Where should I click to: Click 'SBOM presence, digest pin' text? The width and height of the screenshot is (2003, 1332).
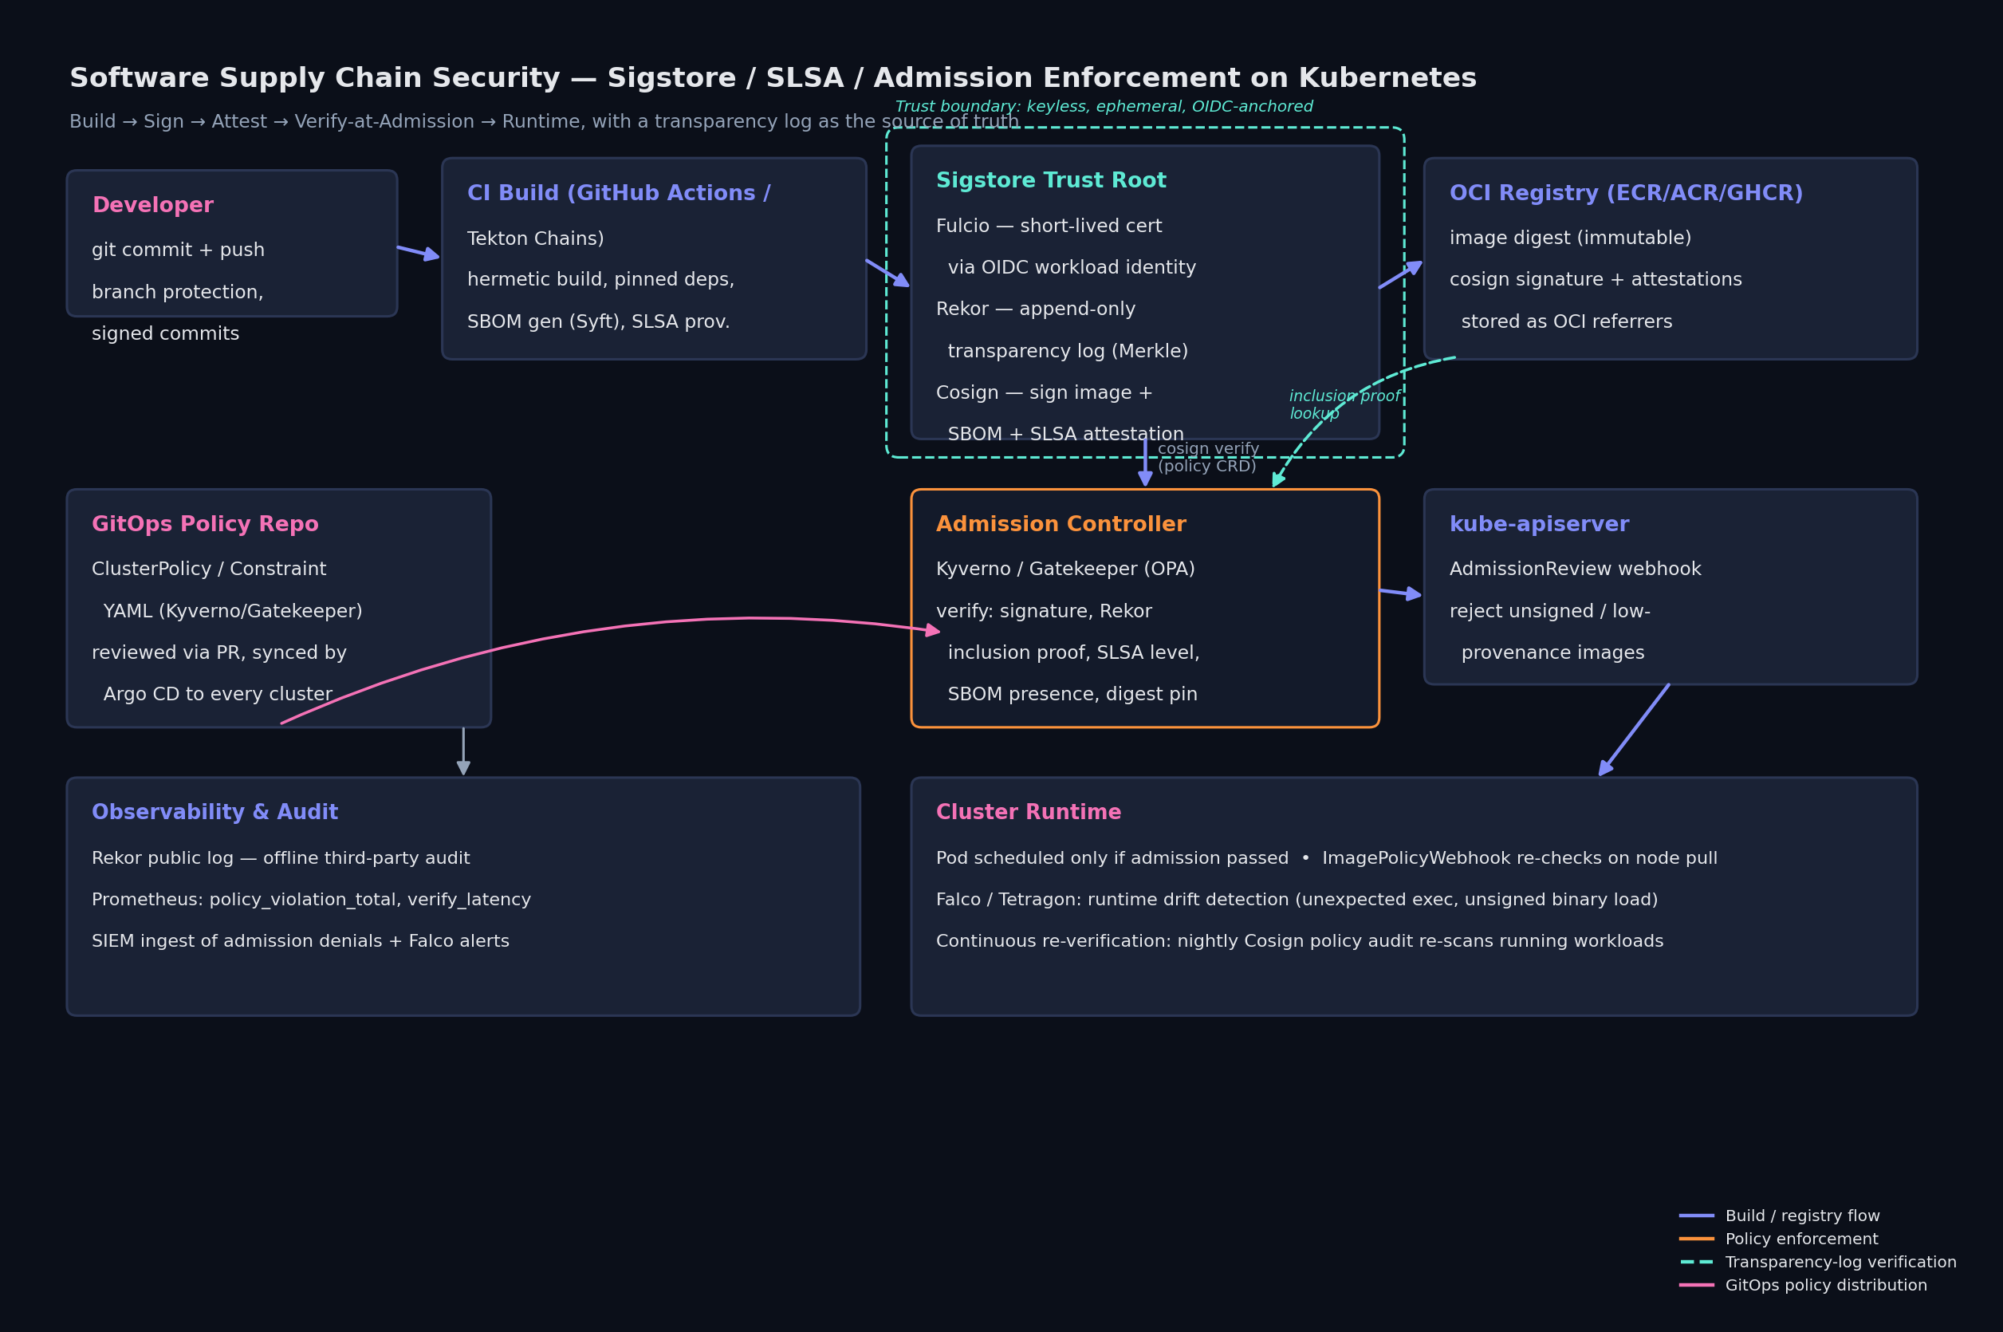pyautogui.click(x=1072, y=695)
